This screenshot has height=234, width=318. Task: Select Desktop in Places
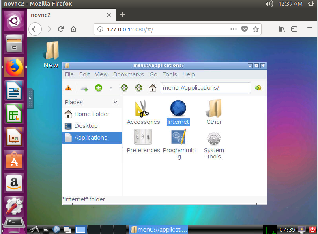pos(92,126)
